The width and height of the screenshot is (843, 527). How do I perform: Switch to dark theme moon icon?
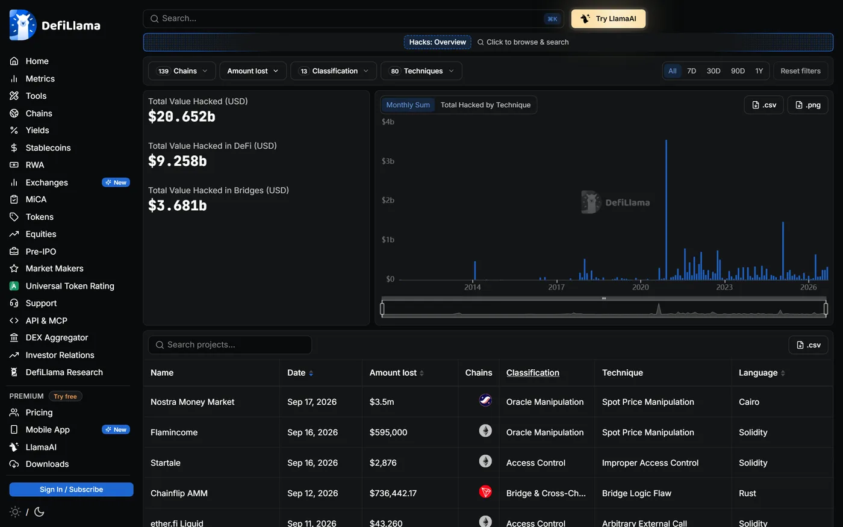tap(39, 512)
